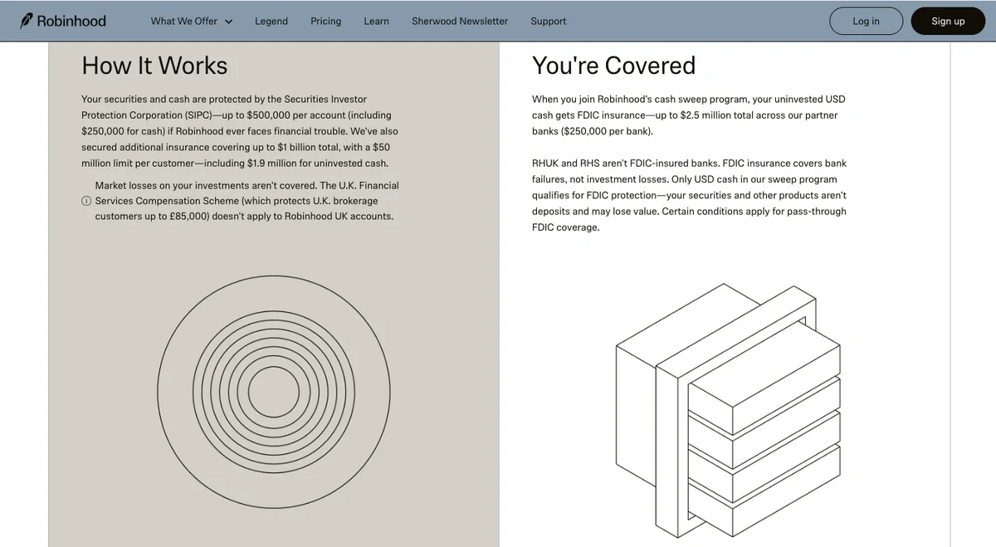Click text 'customers up to £85,000) doesn't apply'

183,216
